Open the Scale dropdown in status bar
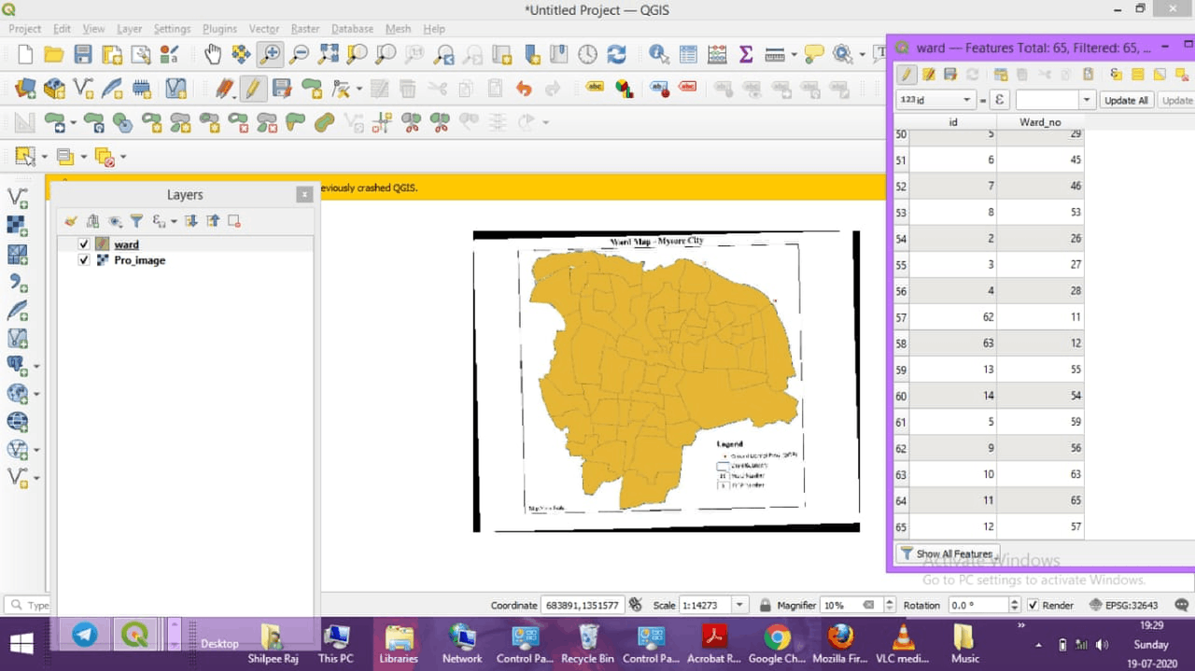This screenshot has height=671, width=1195. 740,605
